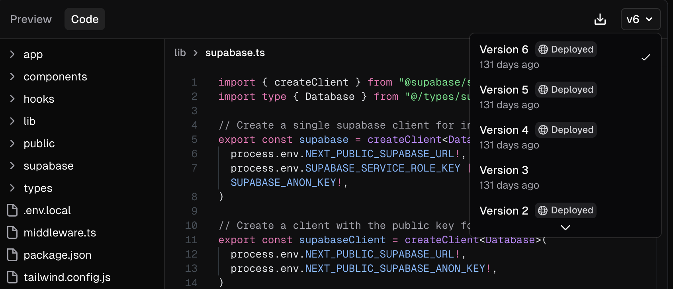Open the supabase folder
This screenshot has width=673, height=289.
coord(49,166)
